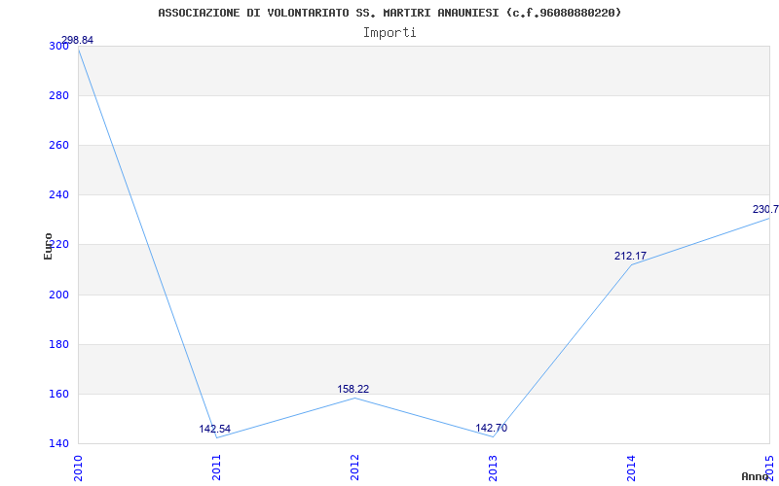Click the 180 y-axis tick label
Viewport: 779px width, 486px height.
click(58, 345)
